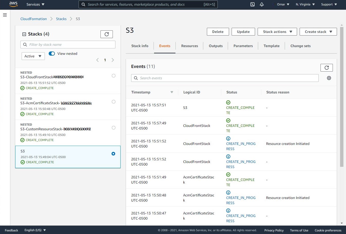The image size is (346, 234).
Task: Open the CloudFormation breadcrumb link
Action: pos(34,19)
